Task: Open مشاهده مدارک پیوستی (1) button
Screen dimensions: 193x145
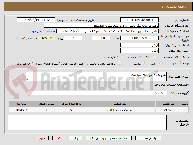Action: pos(109,138)
